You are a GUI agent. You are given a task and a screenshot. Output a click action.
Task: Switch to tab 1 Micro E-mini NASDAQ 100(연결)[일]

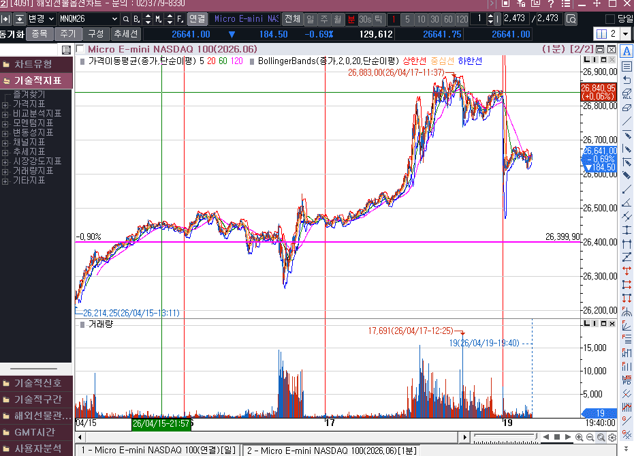click(x=158, y=450)
